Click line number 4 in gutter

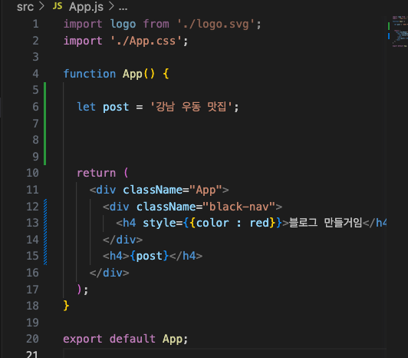(35, 74)
